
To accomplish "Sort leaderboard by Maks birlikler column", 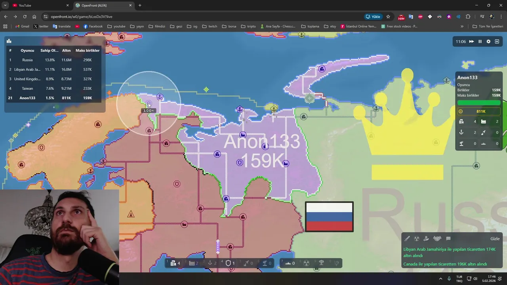I will tap(88, 50).
